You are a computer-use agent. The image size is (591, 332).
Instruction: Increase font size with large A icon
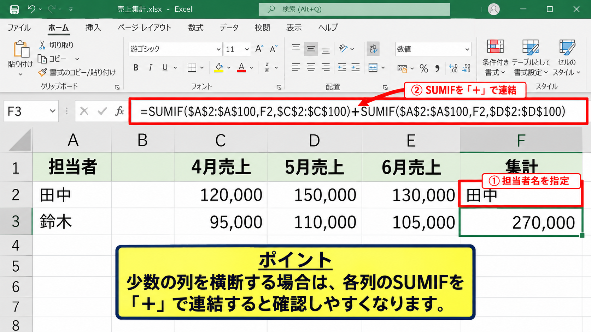[x=259, y=49]
